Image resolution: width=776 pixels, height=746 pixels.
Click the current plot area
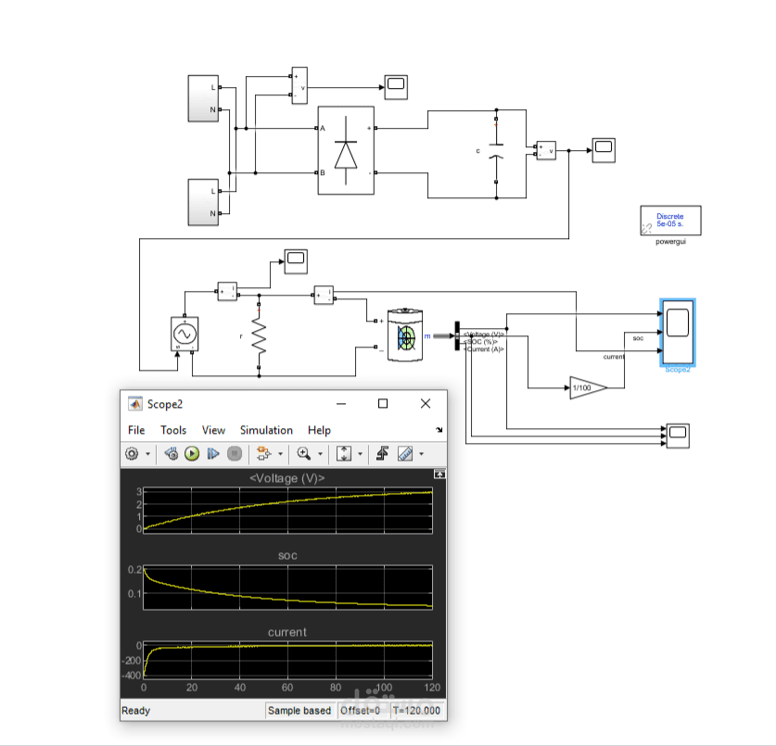click(287, 661)
